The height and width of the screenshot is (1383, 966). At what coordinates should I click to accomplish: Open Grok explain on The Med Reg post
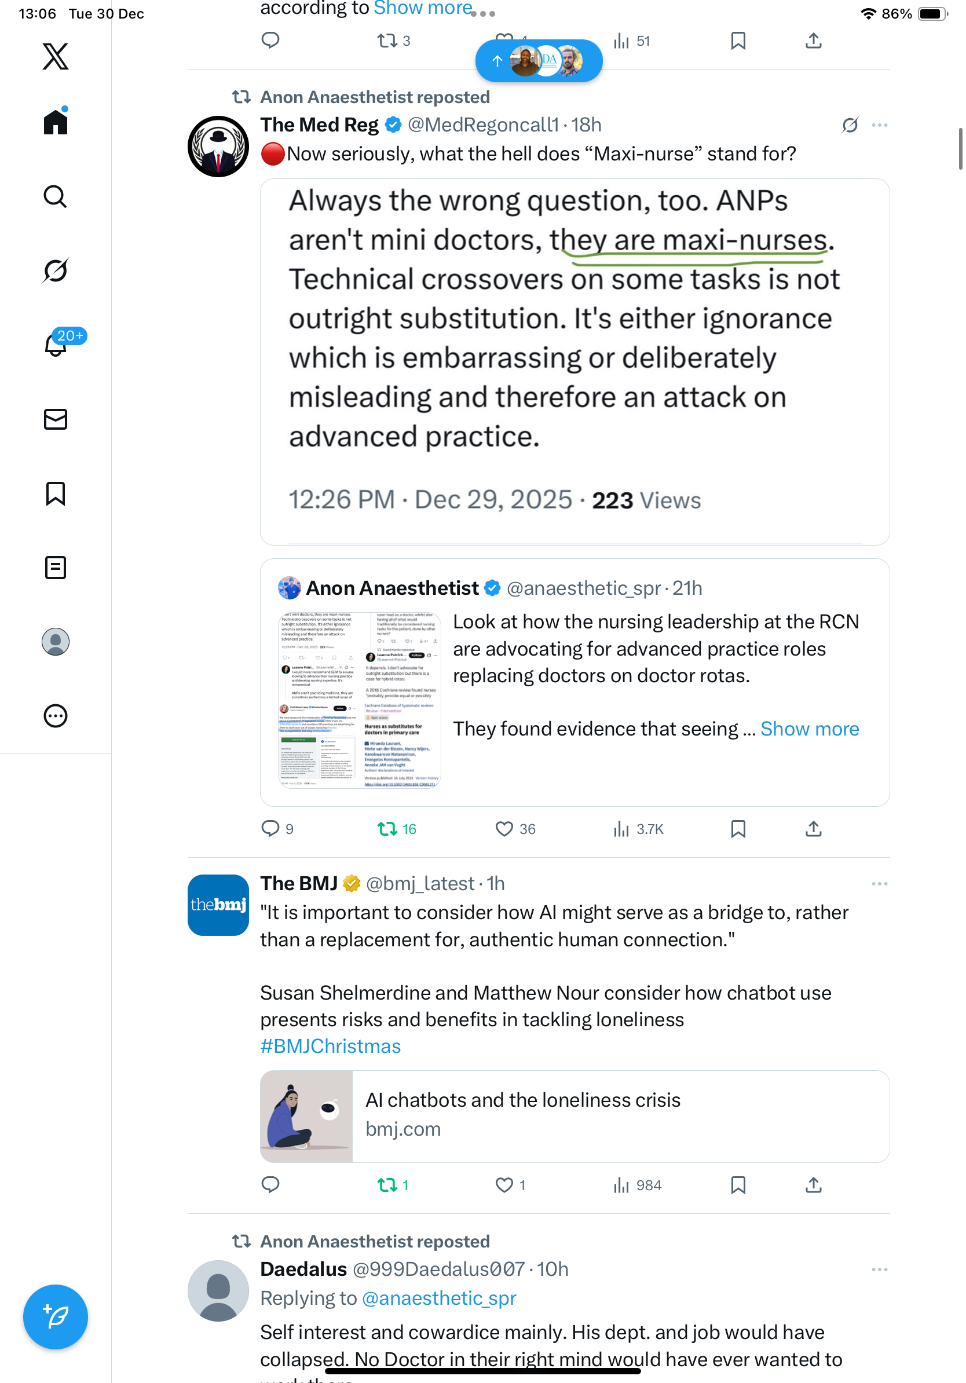click(x=850, y=125)
